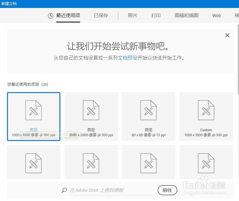The image size is (239, 201).
Task: Click the document icon in the 80 x 80 card
Action: pos(148,110)
